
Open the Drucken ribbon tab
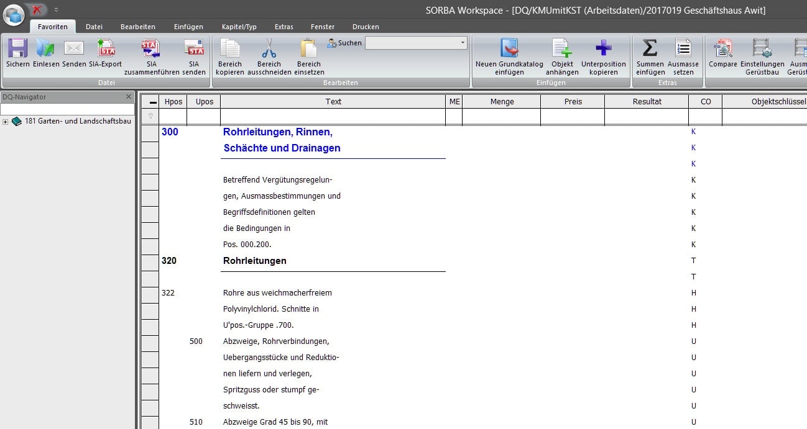pyautogui.click(x=366, y=27)
